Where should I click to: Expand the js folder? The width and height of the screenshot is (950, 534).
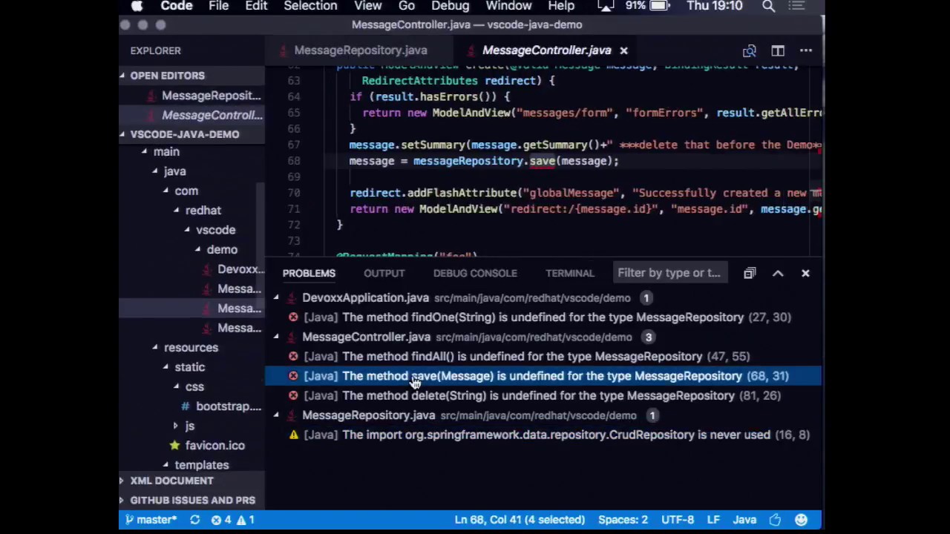[189, 426]
